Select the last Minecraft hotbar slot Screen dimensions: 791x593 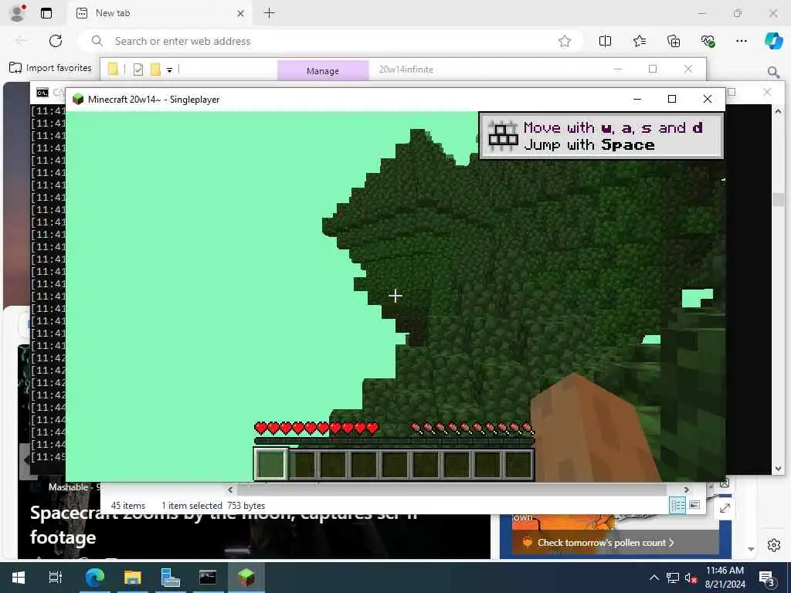point(518,464)
